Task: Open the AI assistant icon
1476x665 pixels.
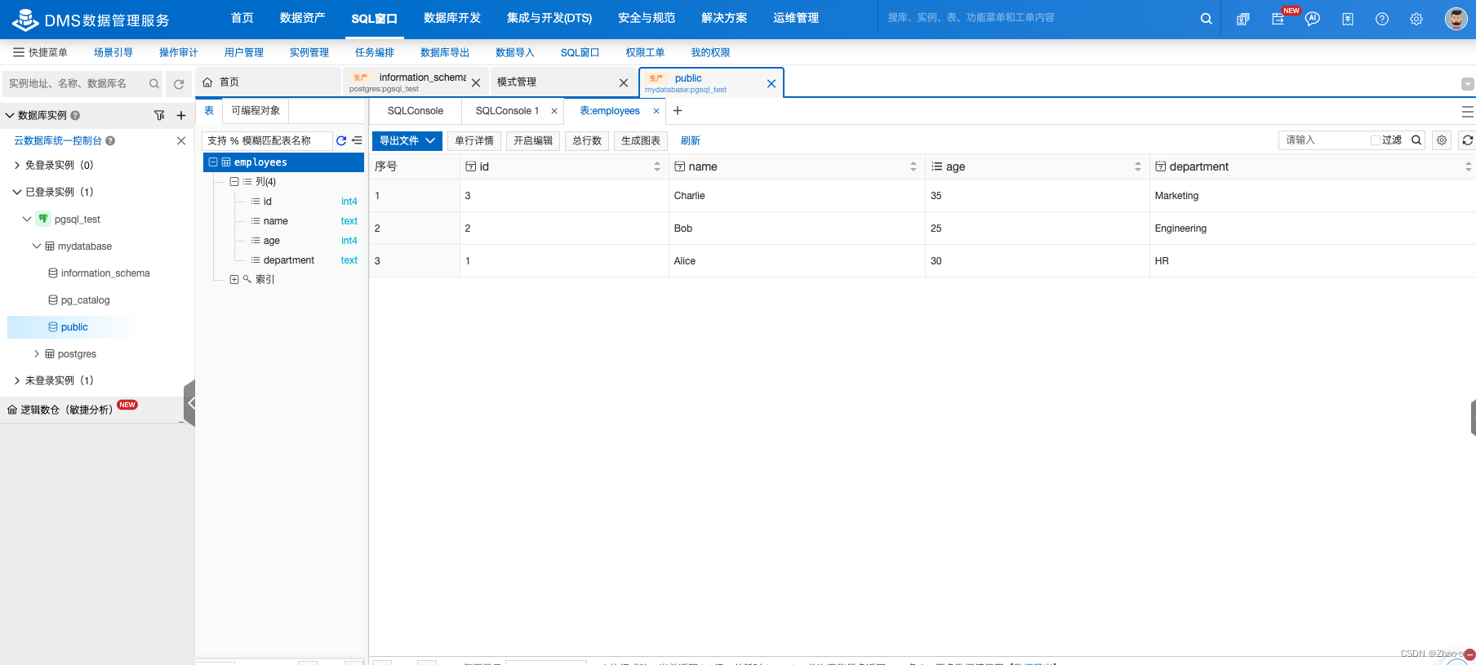Action: [1313, 19]
